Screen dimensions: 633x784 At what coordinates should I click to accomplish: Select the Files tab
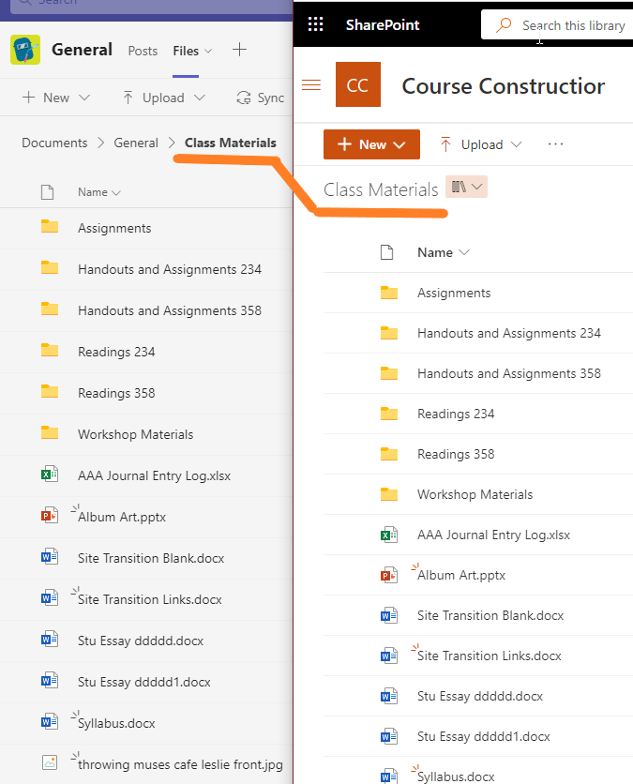[x=186, y=51]
